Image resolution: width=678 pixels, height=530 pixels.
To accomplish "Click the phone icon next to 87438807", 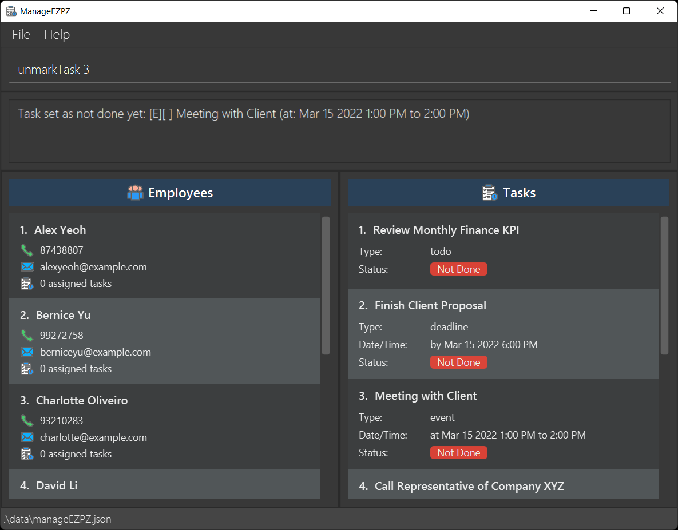I will pos(27,250).
